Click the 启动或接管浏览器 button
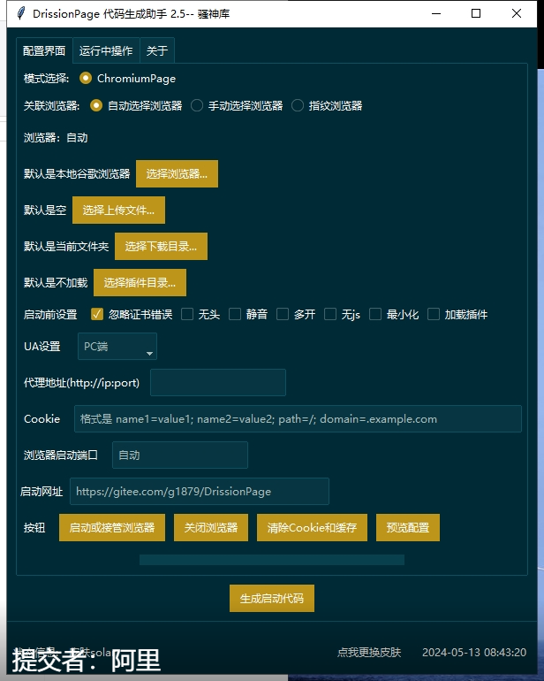This screenshot has width=544, height=681. (112, 528)
